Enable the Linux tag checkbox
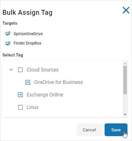The height and width of the screenshot is (141, 132). pyautogui.click(x=20, y=107)
